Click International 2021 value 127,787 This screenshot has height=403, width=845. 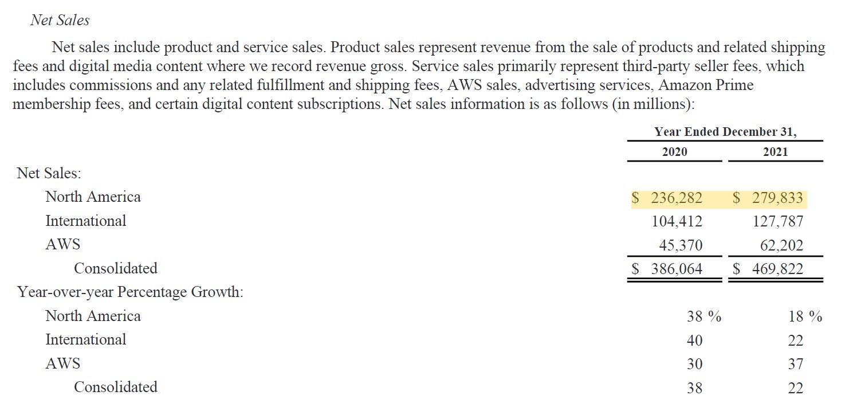tap(778, 221)
